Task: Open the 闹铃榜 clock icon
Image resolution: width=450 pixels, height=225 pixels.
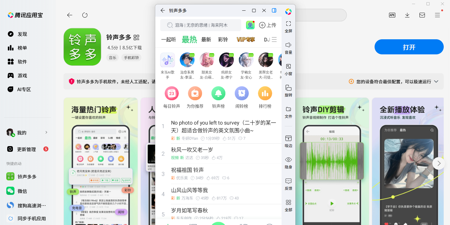Action: (x=242, y=93)
